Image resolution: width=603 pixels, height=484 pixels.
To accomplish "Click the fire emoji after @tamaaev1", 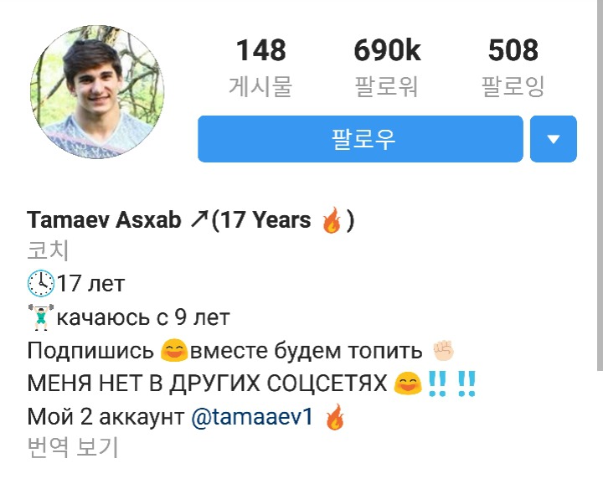I will pos(335,417).
